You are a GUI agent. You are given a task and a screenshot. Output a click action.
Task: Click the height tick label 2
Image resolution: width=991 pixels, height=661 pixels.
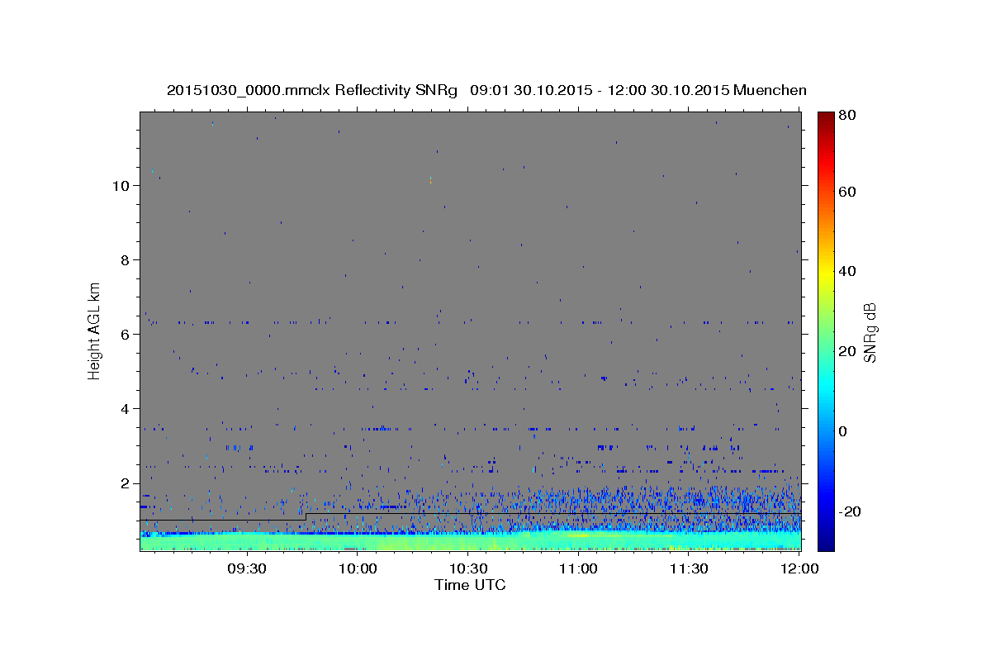[126, 483]
